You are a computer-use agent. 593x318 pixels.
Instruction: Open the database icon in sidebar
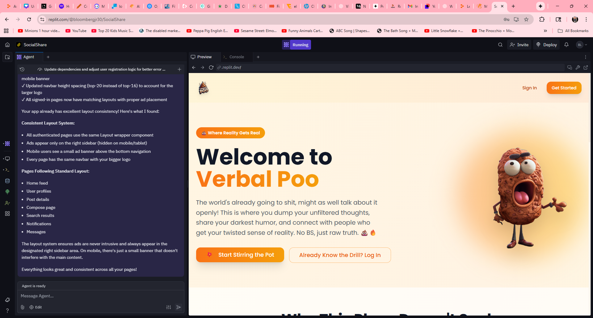click(7, 181)
